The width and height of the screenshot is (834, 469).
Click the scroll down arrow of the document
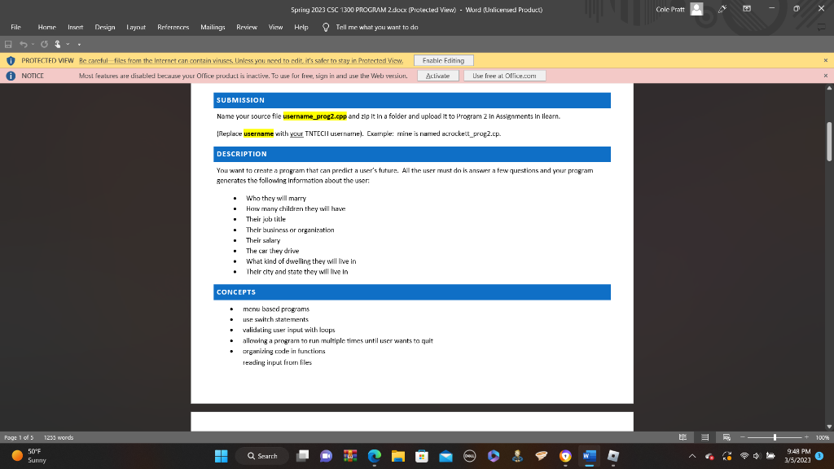pos(829,427)
